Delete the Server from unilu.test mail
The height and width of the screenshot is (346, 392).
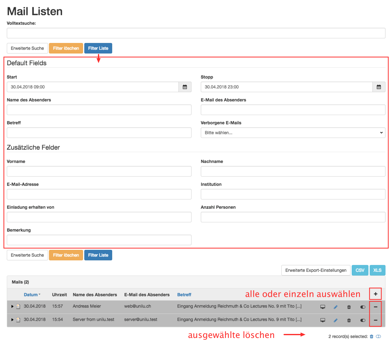point(349,320)
